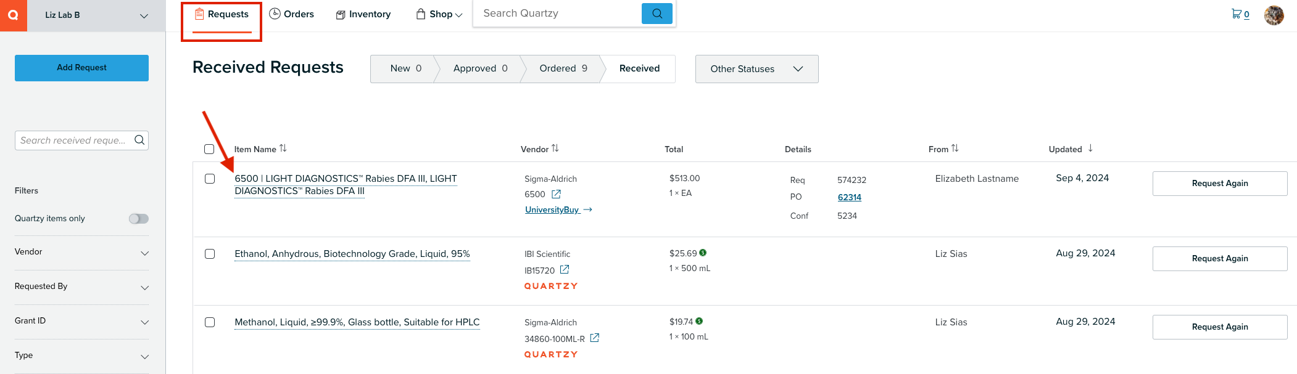
Task: Click Conf number 5234
Action: (x=847, y=216)
